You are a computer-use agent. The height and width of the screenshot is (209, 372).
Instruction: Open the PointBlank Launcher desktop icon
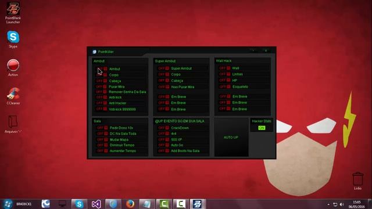(x=13, y=13)
